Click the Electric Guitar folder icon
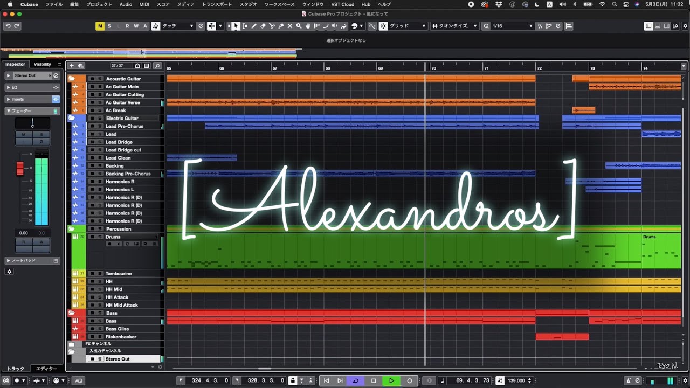 (72, 118)
